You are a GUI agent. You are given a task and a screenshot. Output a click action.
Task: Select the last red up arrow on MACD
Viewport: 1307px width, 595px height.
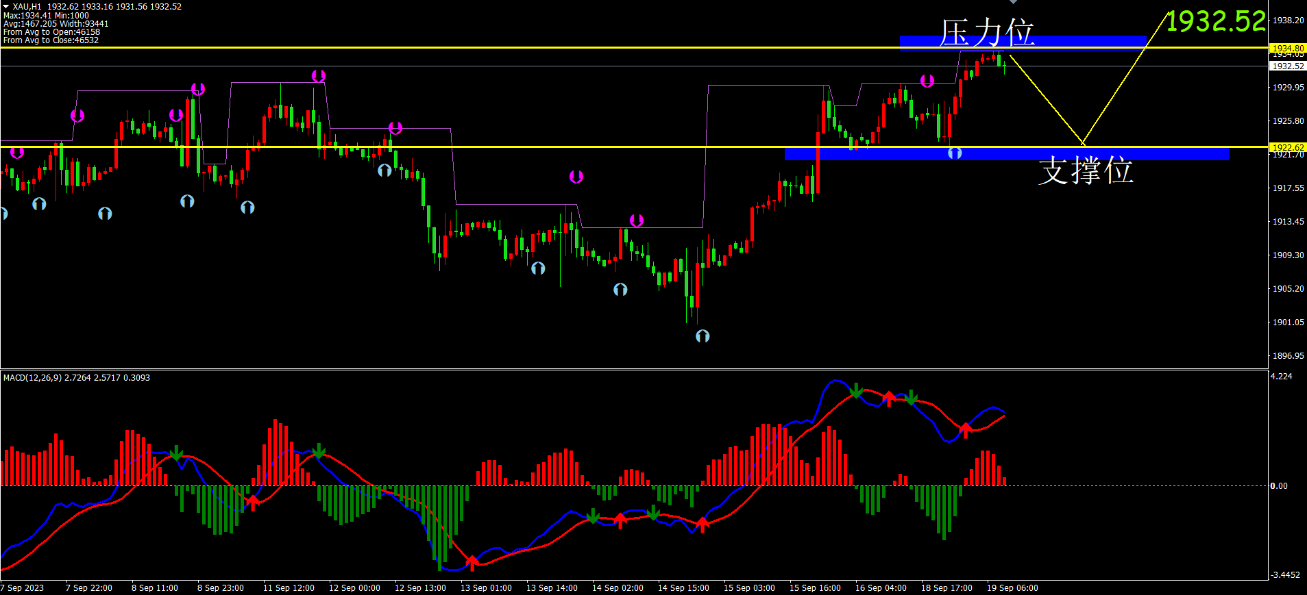[966, 430]
